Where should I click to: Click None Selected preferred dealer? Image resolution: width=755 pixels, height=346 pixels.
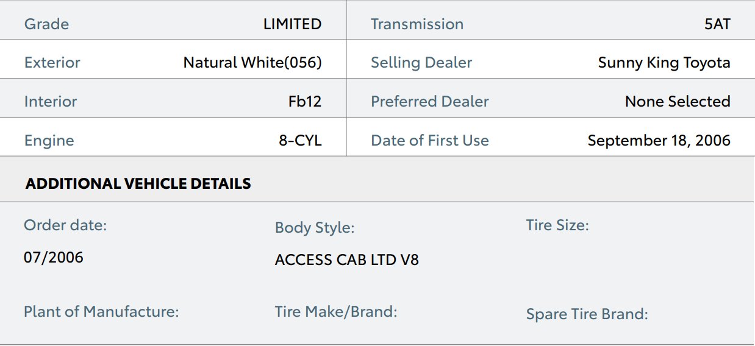click(678, 101)
